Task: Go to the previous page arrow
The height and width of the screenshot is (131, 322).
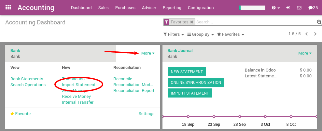Action: point(306,34)
